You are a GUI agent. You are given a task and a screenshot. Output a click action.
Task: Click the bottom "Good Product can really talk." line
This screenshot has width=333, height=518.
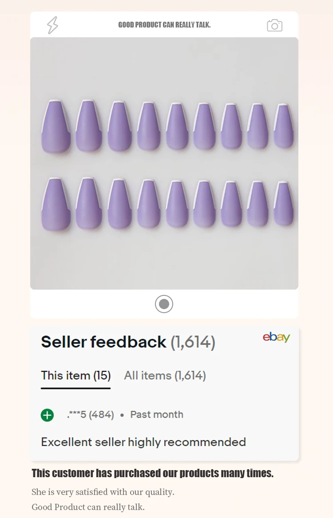[88, 507]
